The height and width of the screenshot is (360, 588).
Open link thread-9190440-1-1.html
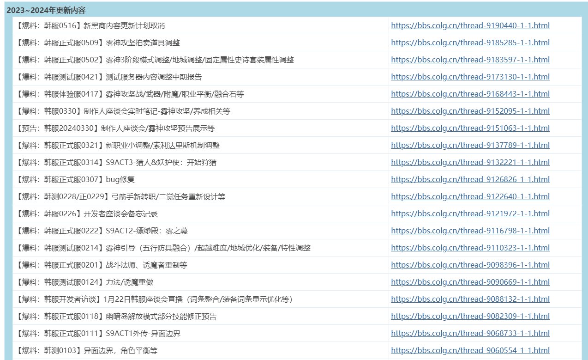(470, 26)
